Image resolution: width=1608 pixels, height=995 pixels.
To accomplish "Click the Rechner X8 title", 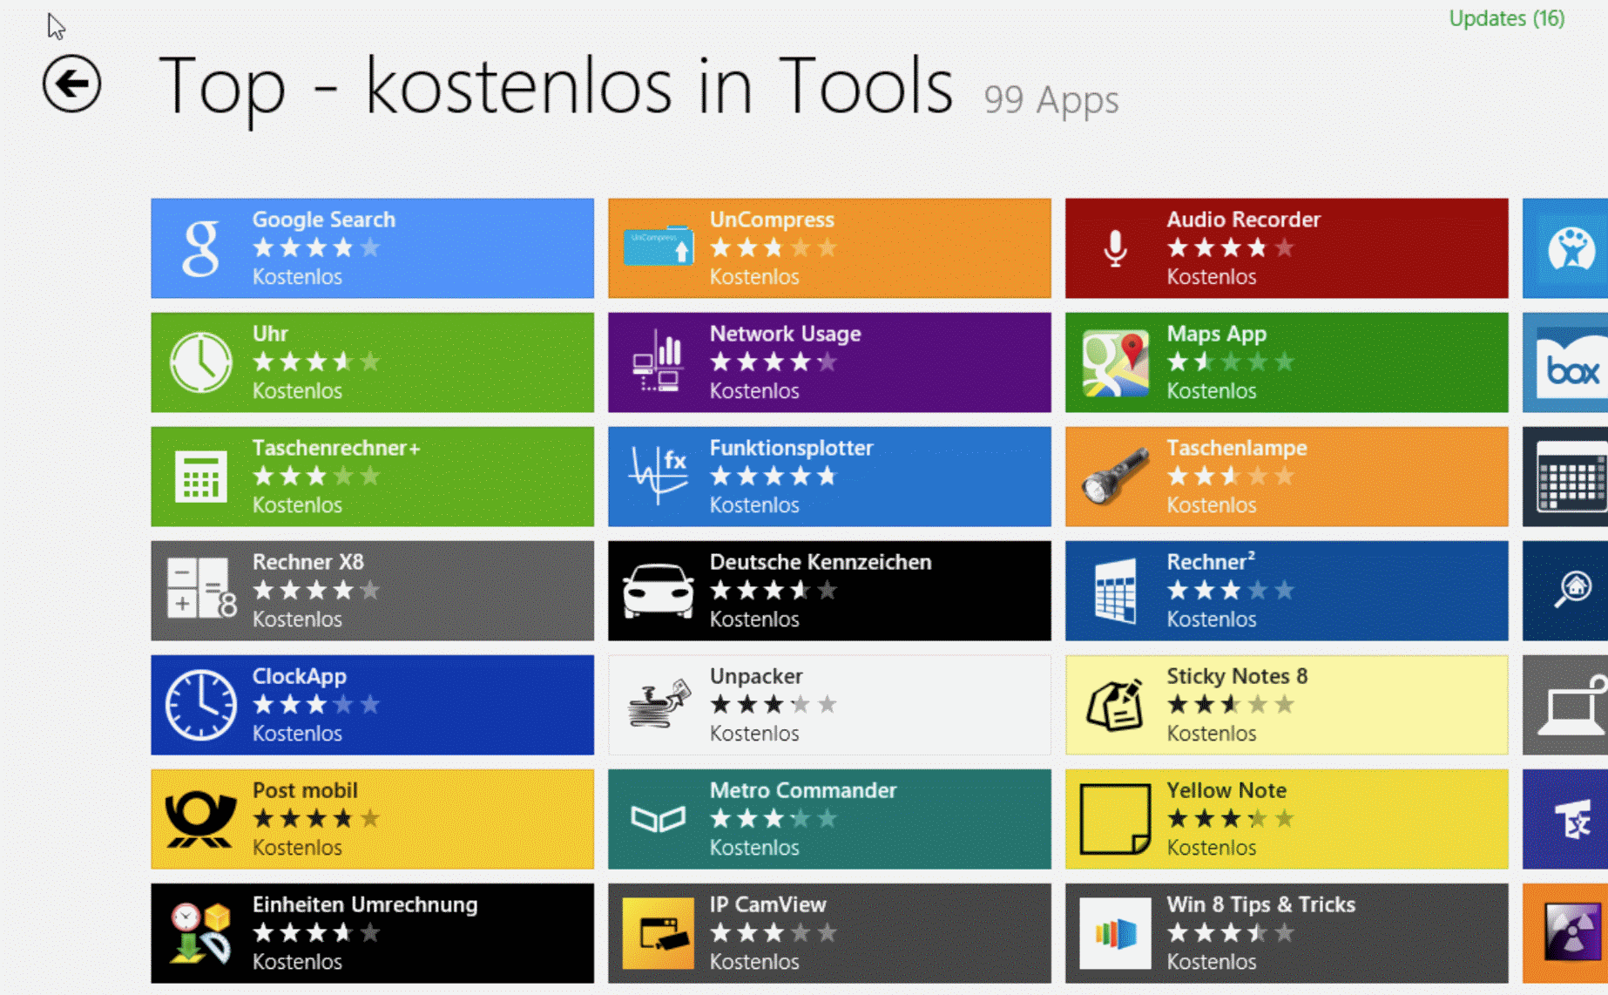I will point(307,562).
